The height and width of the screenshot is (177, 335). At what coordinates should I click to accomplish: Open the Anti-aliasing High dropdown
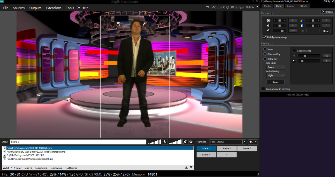point(275,75)
